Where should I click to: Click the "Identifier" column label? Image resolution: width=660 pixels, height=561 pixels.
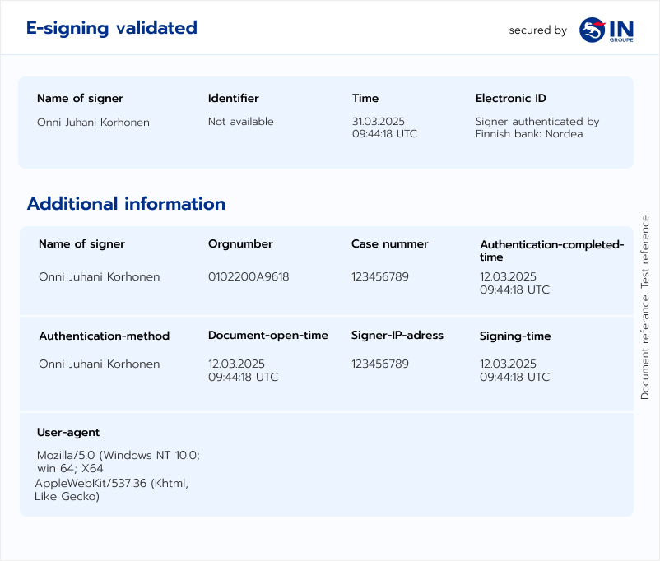coord(233,99)
